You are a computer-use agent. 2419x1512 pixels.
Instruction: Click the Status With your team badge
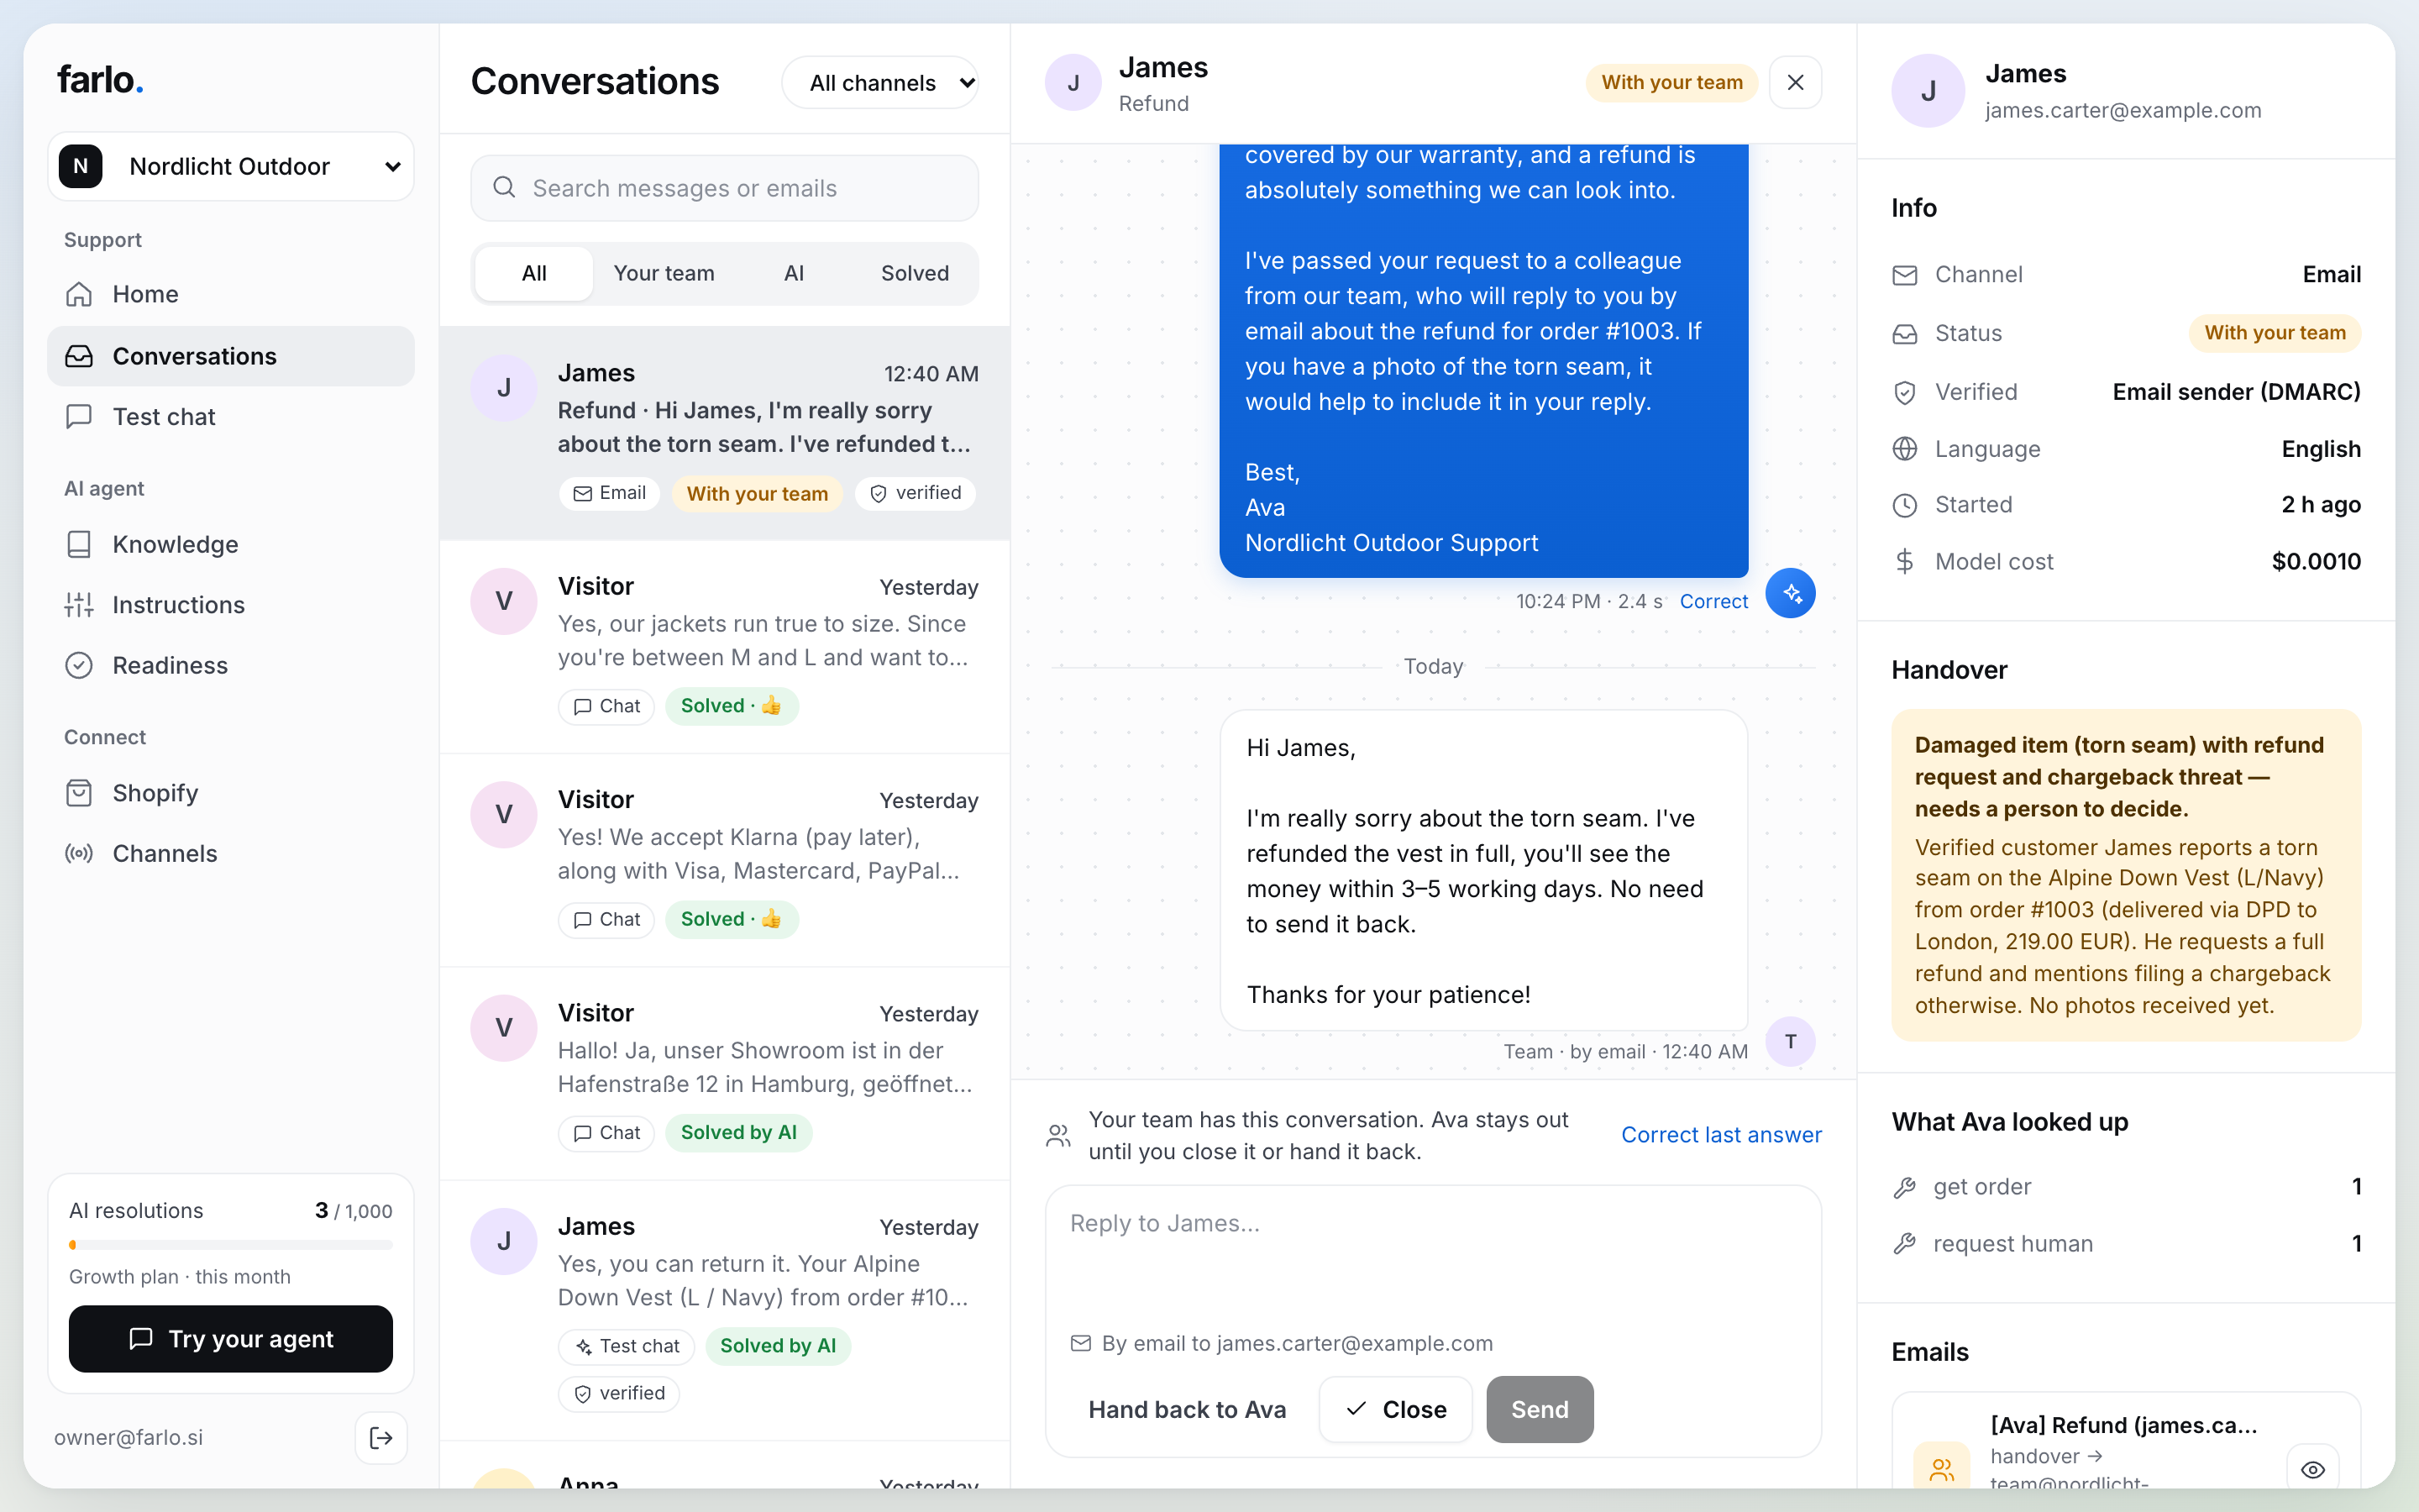(x=2275, y=333)
